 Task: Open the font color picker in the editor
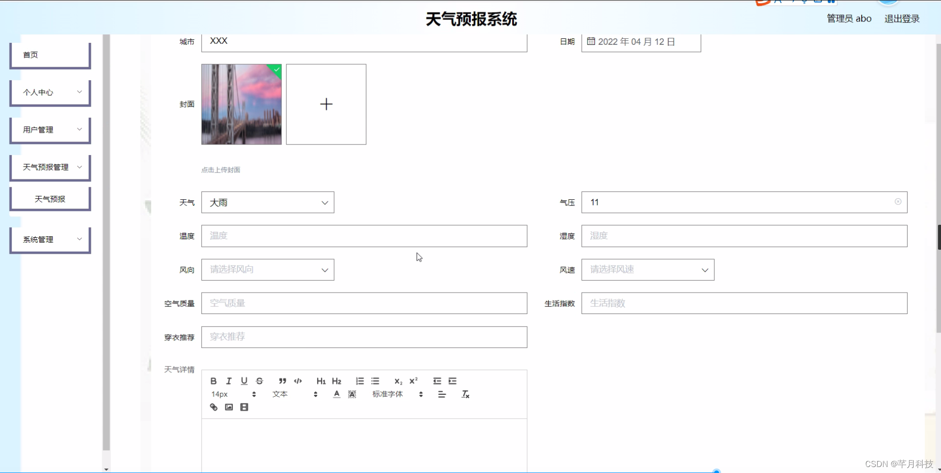point(337,394)
